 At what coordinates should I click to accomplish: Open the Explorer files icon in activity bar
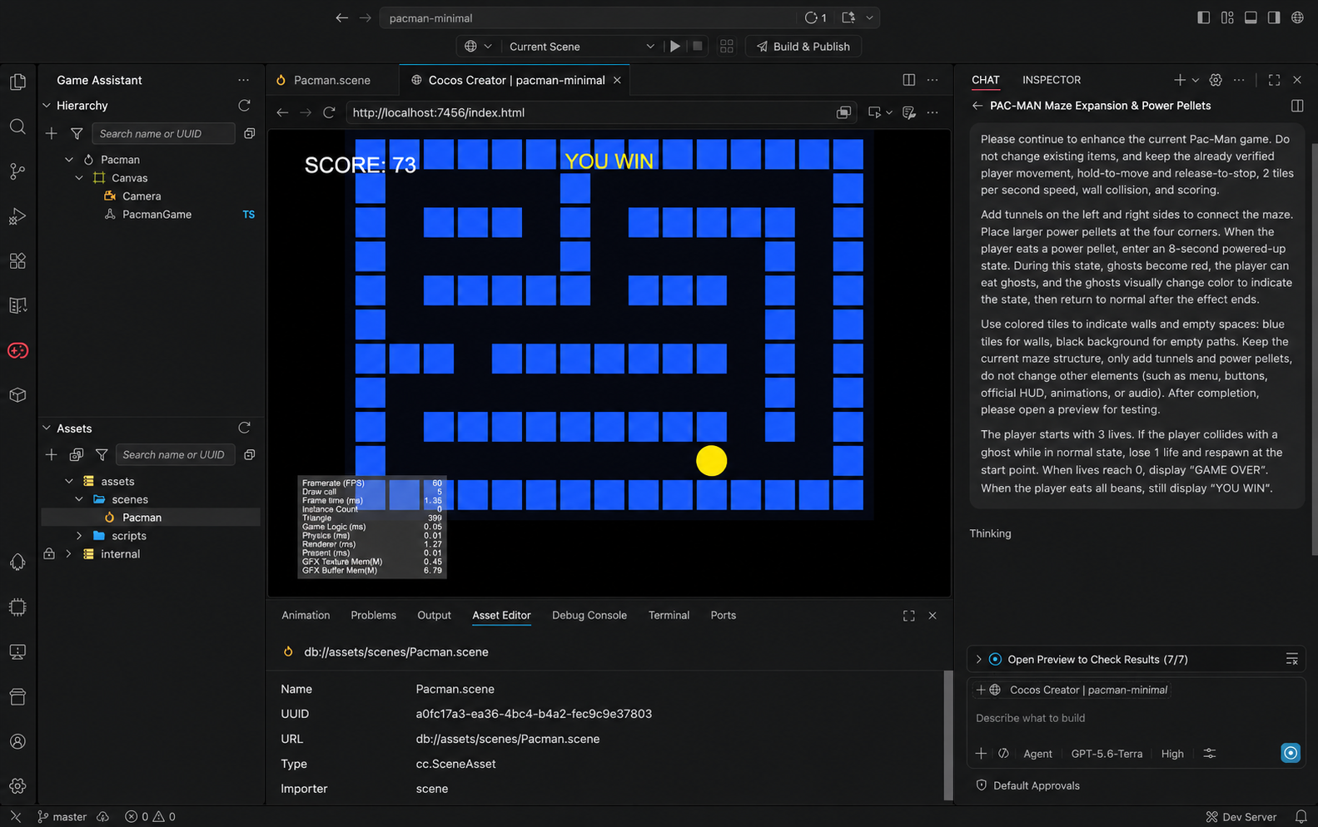click(x=17, y=82)
